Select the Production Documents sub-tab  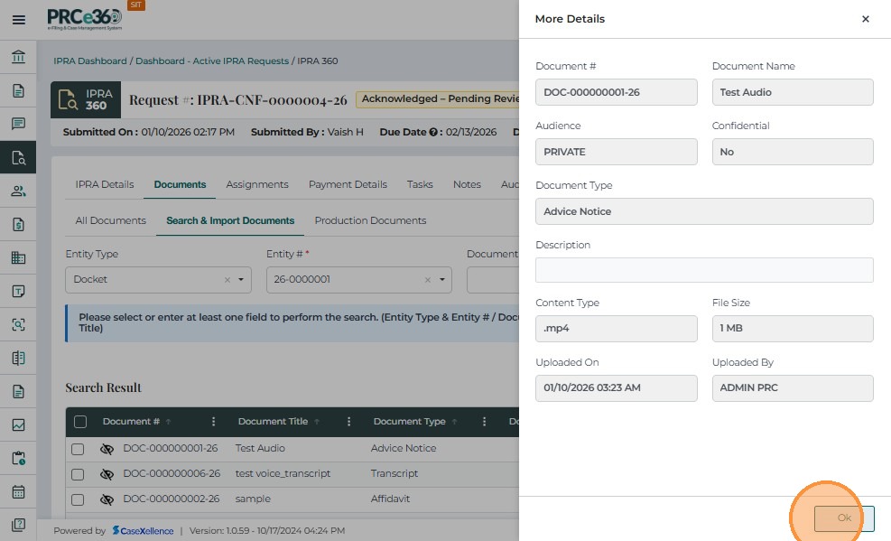coord(370,220)
